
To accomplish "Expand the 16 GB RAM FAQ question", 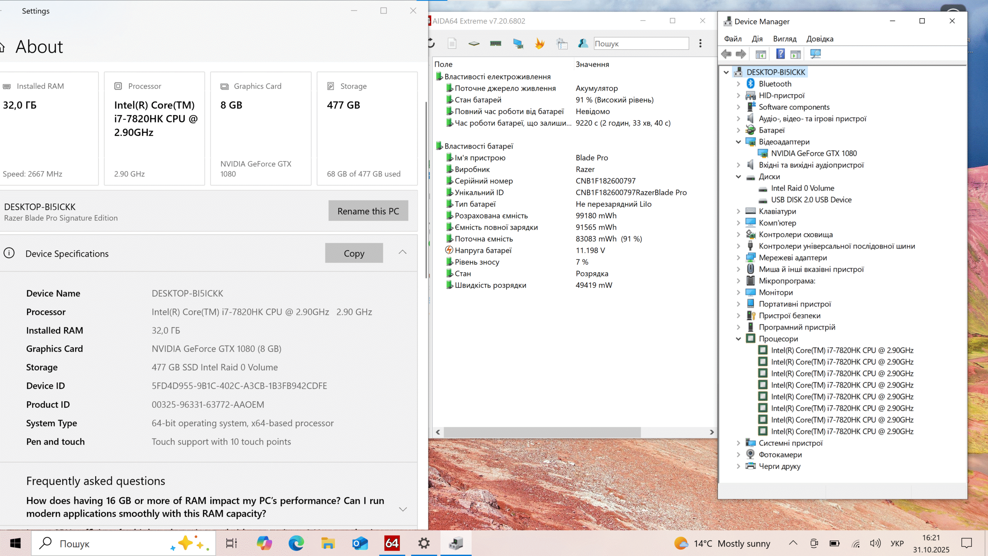I will click(403, 509).
